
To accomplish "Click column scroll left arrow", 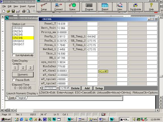I will point(40,88).
